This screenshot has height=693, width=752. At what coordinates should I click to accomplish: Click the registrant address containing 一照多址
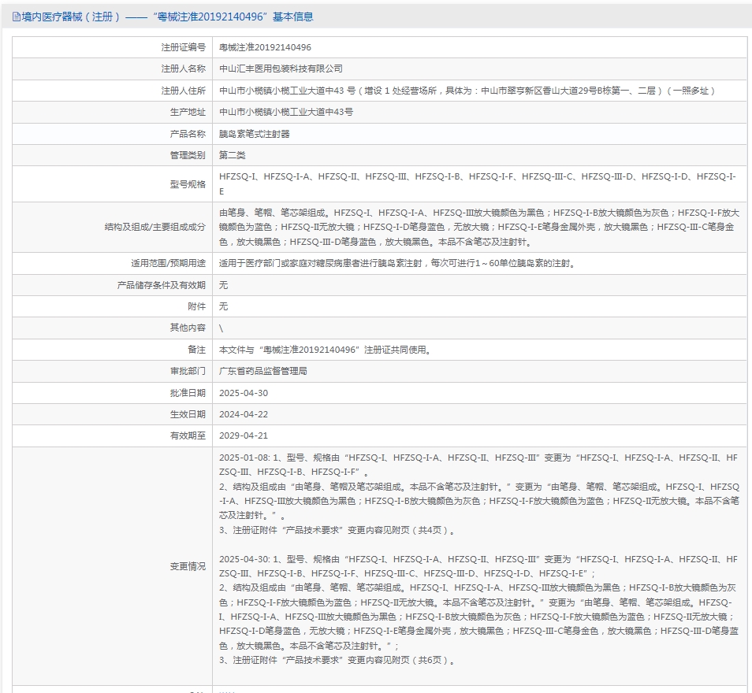[x=467, y=91]
